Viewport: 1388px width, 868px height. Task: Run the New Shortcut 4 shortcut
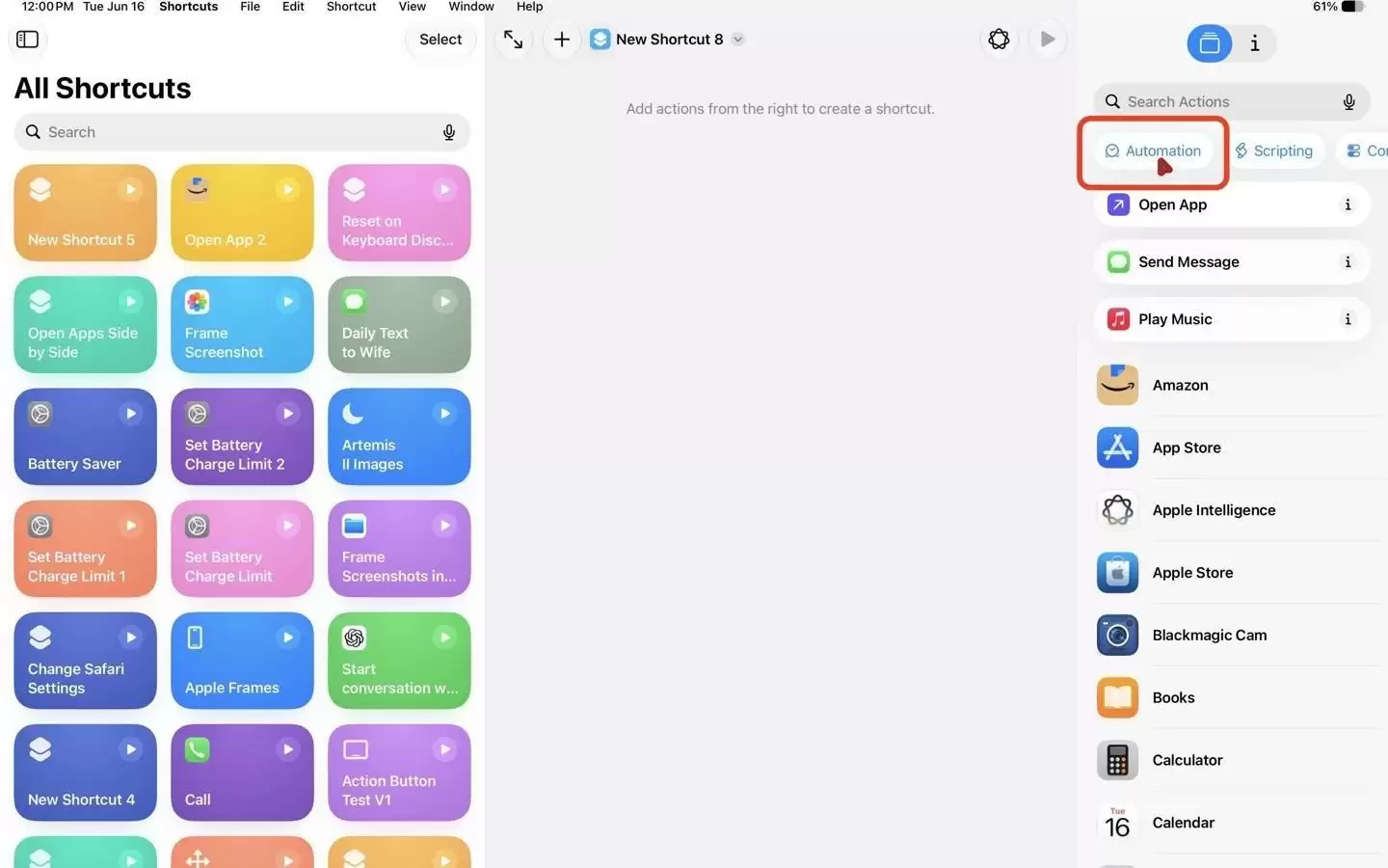(x=130, y=749)
